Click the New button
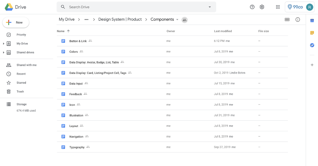 pos(16,23)
